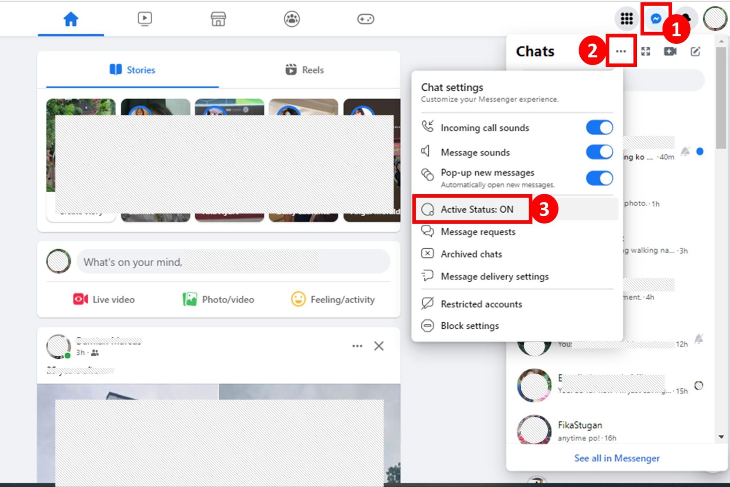Image resolution: width=730 pixels, height=487 pixels.
Task: Switch to the Stories tab
Action: (x=132, y=70)
